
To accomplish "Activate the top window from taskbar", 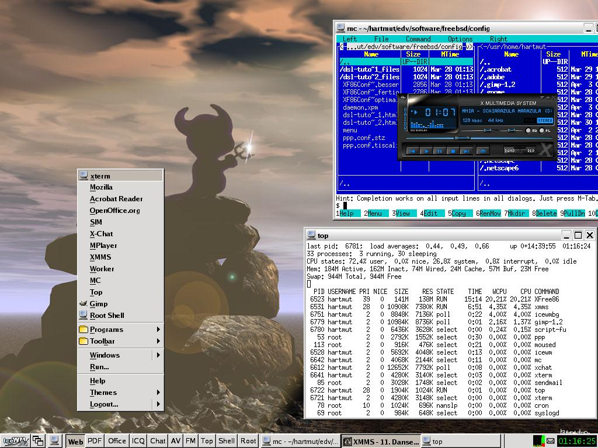I will click(x=461, y=442).
